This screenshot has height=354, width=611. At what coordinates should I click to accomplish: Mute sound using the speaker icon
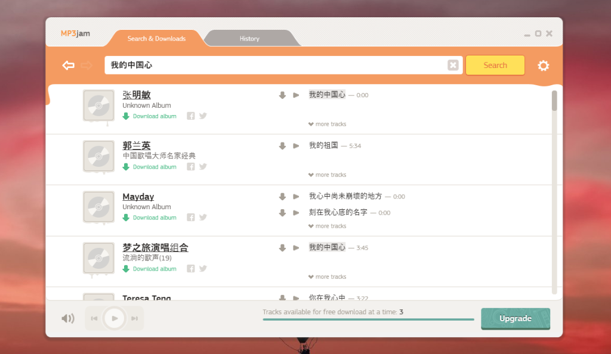point(67,318)
